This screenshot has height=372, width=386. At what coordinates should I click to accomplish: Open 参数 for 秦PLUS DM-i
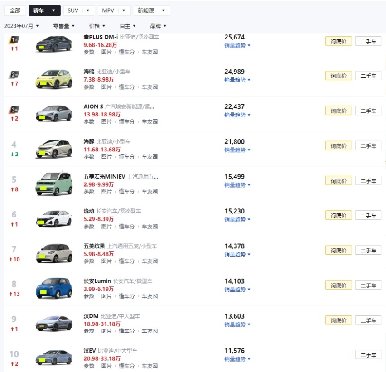(x=89, y=52)
